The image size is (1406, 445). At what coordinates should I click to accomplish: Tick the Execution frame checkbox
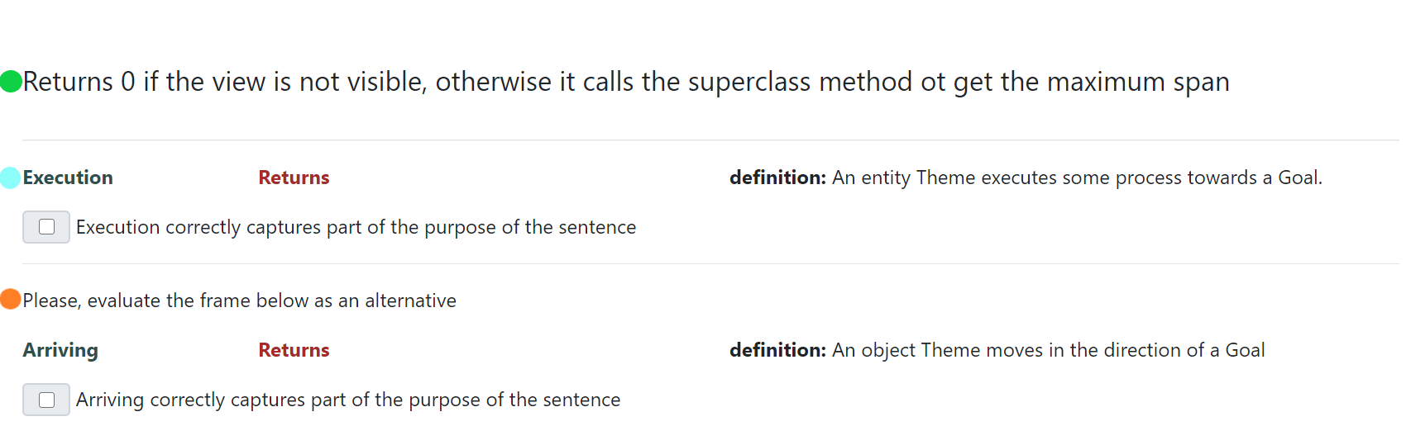(47, 227)
